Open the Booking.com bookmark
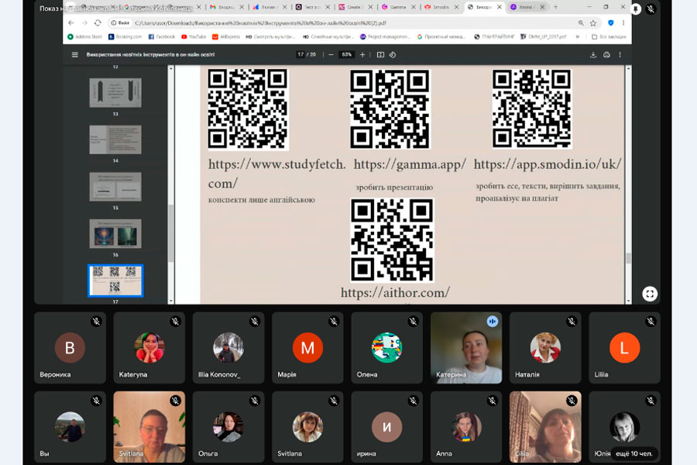The width and height of the screenshot is (697, 465). [x=125, y=37]
